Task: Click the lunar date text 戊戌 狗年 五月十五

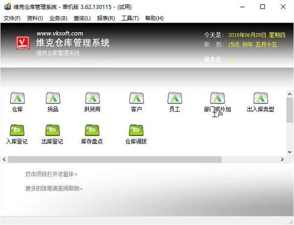Action: [x=253, y=44]
